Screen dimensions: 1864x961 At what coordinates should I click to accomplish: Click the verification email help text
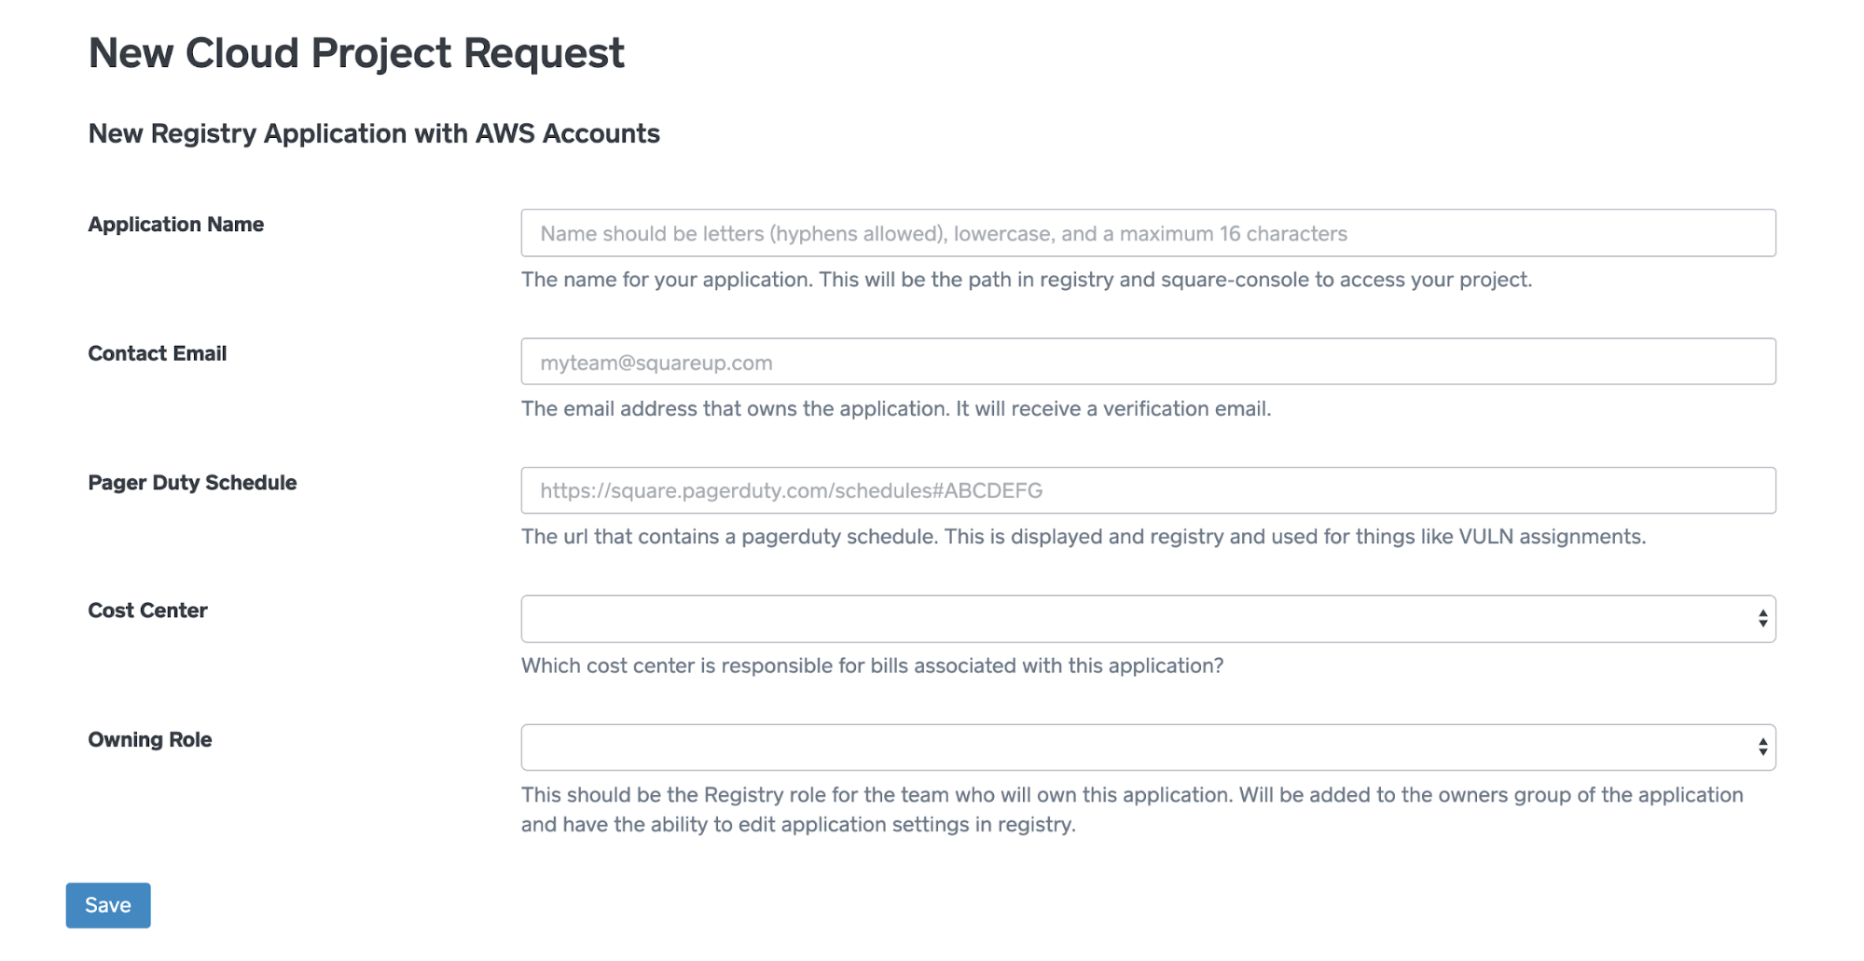[896, 408]
